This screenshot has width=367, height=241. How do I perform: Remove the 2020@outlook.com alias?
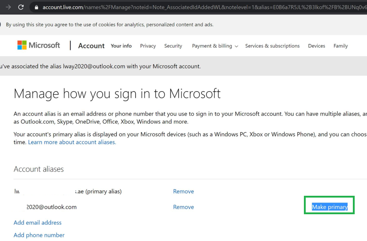pyautogui.click(x=183, y=207)
